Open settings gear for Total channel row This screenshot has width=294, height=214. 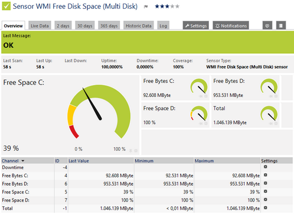coord(265,207)
